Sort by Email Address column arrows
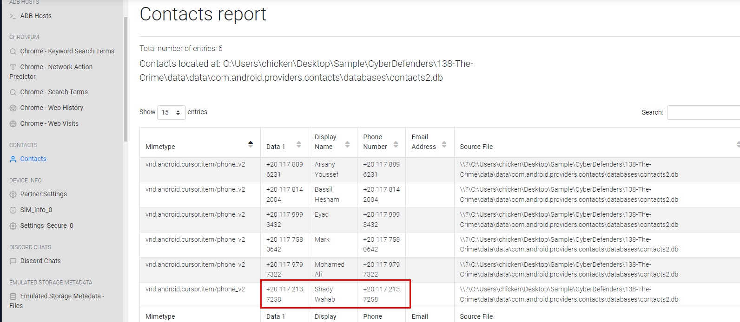 (x=444, y=144)
